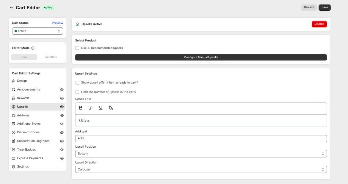Click the Editor Mode info icon
Image resolution: width=348 pixels, height=184 pixels.
point(33,48)
